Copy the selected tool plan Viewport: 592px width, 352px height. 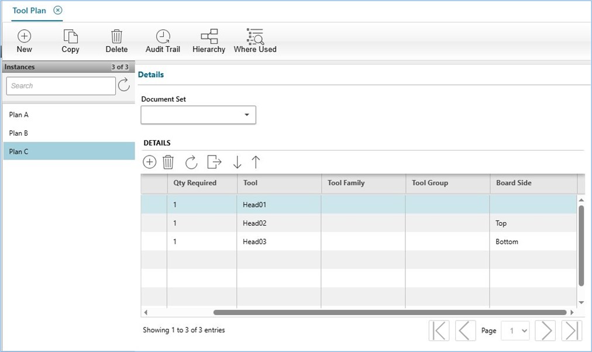tap(70, 37)
